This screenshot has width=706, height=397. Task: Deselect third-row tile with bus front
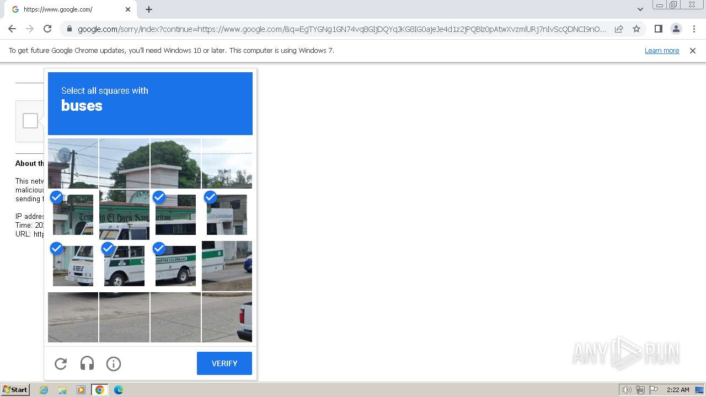tap(73, 266)
